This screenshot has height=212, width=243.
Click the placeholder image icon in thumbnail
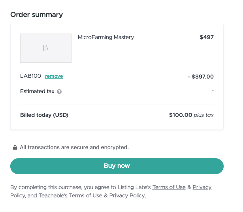tap(46, 49)
